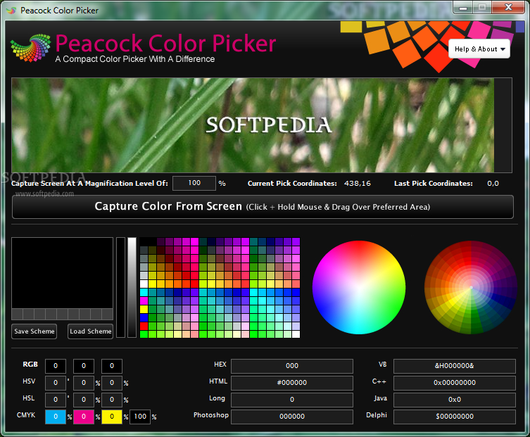
Task: Pick a color from the segmented color wheel
Action: 471,287
